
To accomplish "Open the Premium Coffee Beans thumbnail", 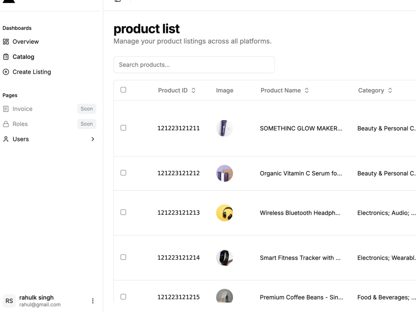I will (x=225, y=296).
